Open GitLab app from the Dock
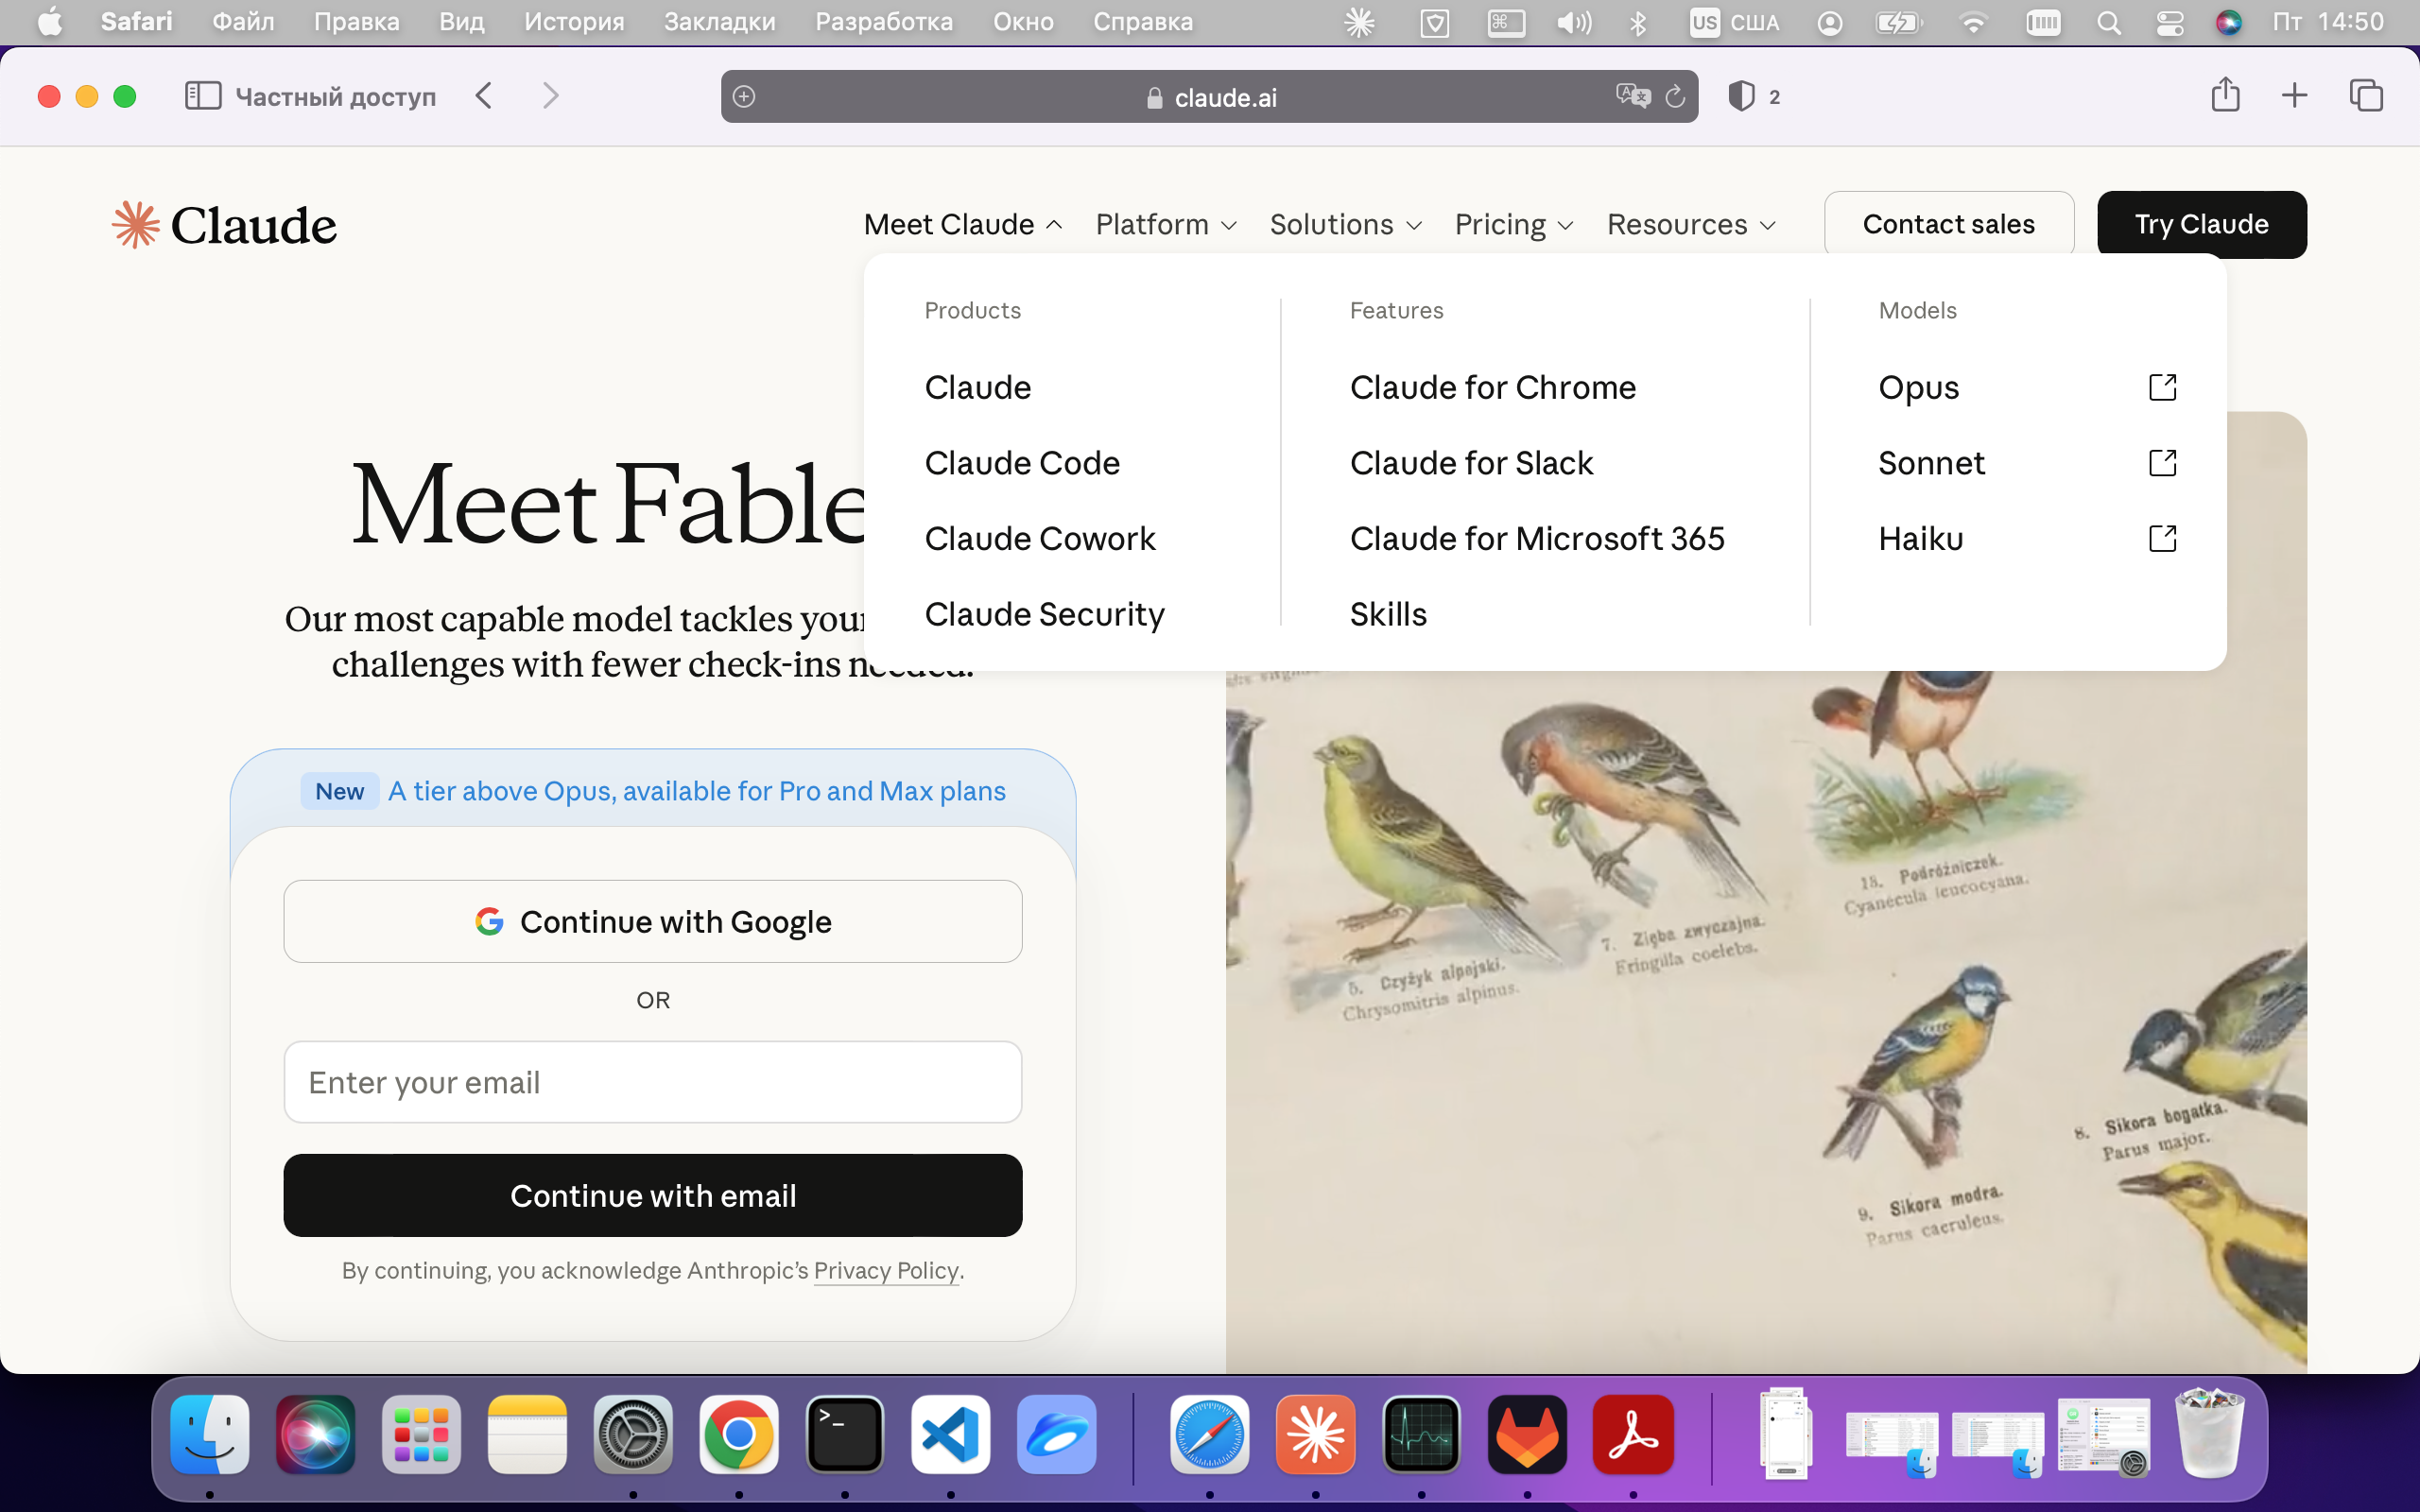Screen dimensions: 2420x1512 coord(1527,1435)
